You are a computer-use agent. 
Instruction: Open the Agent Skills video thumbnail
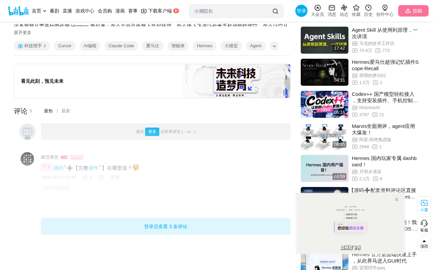[324, 40]
